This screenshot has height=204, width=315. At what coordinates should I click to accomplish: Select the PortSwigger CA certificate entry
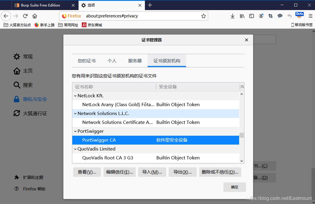99,140
